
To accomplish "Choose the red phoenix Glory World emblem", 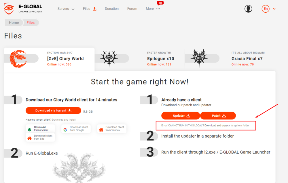I will tap(18, 59).
